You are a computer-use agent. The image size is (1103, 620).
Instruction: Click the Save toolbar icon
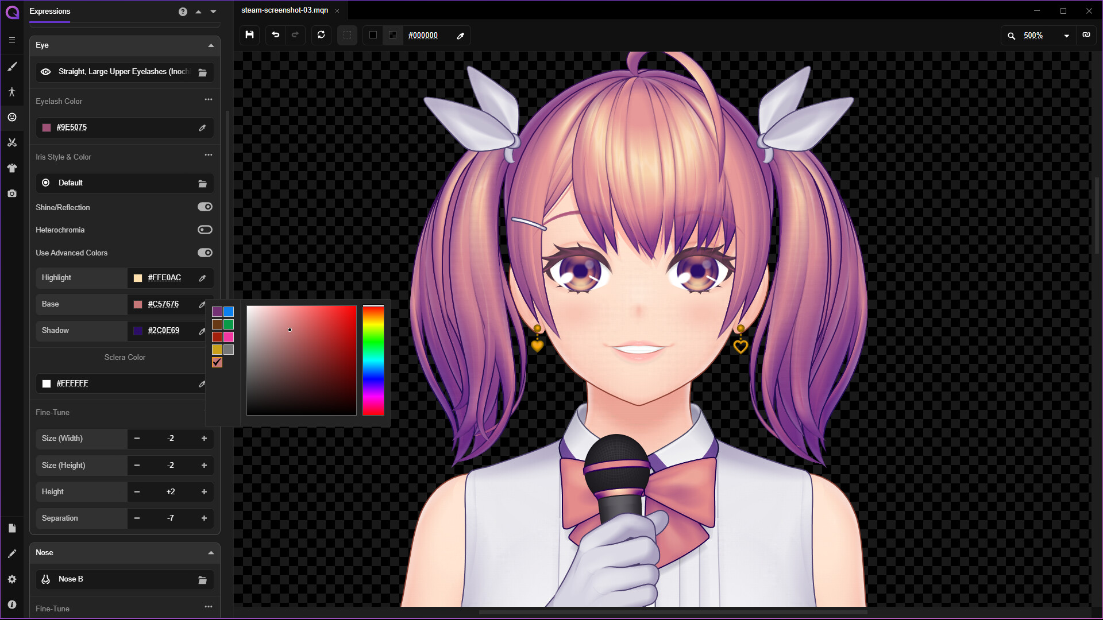[x=249, y=35]
